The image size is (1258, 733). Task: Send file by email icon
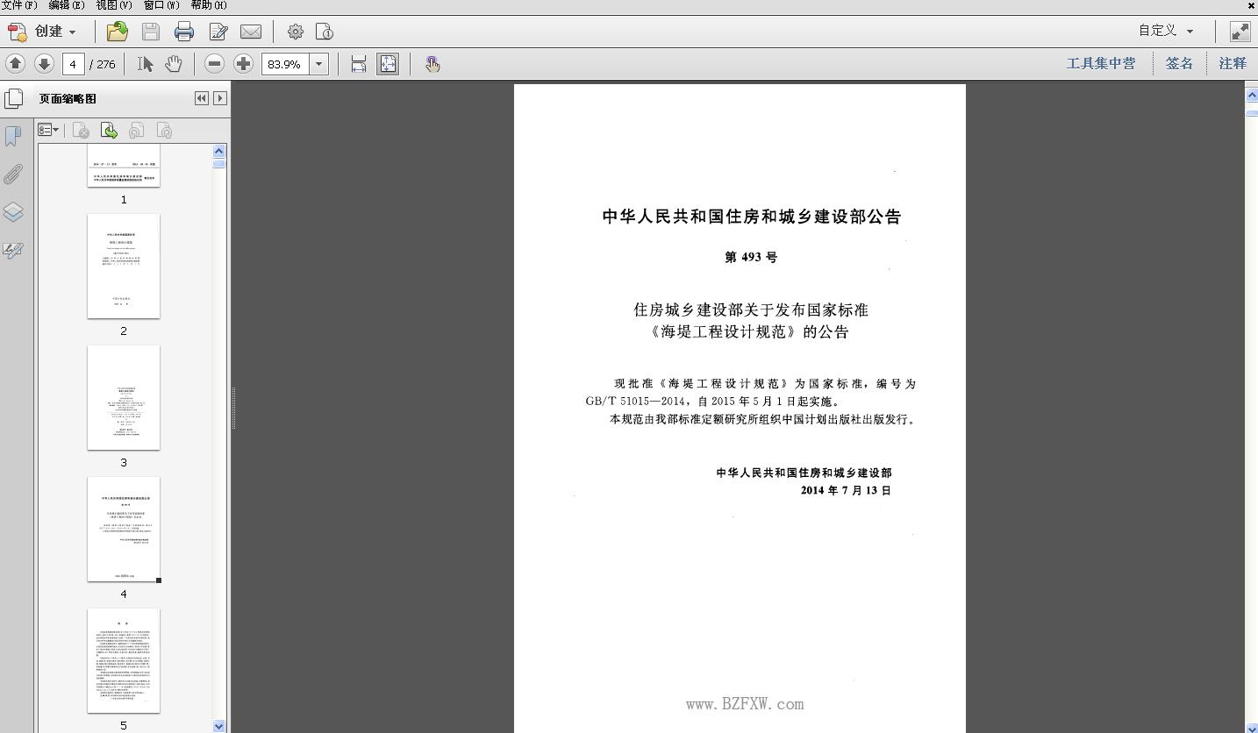251,32
